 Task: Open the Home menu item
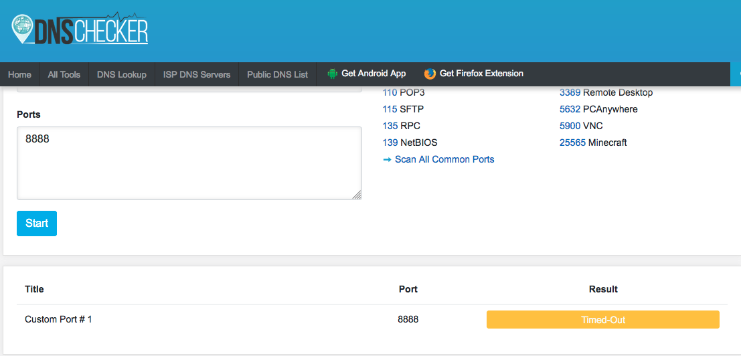pos(20,74)
